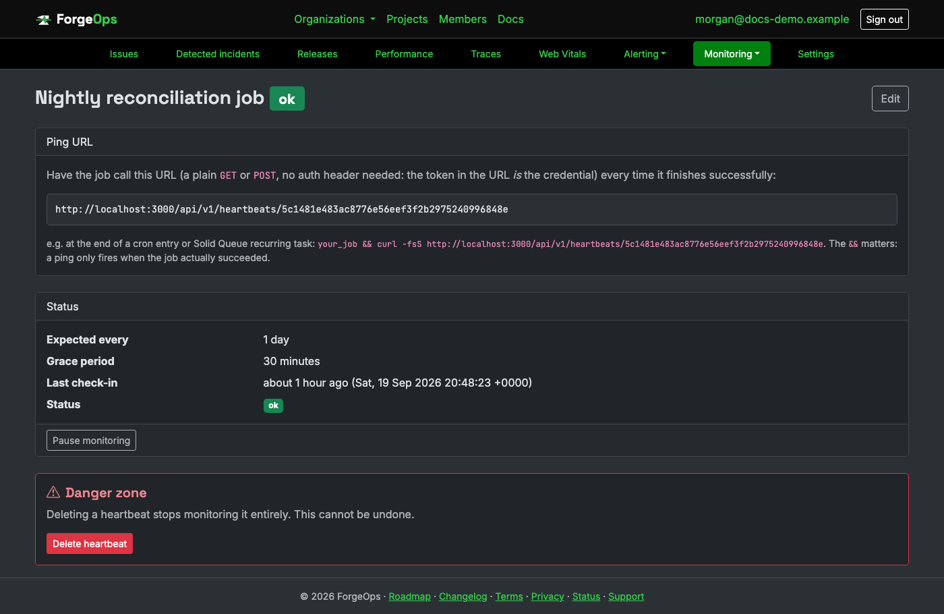View the Performance tab
Screen dimensions: 944x614
404,54
